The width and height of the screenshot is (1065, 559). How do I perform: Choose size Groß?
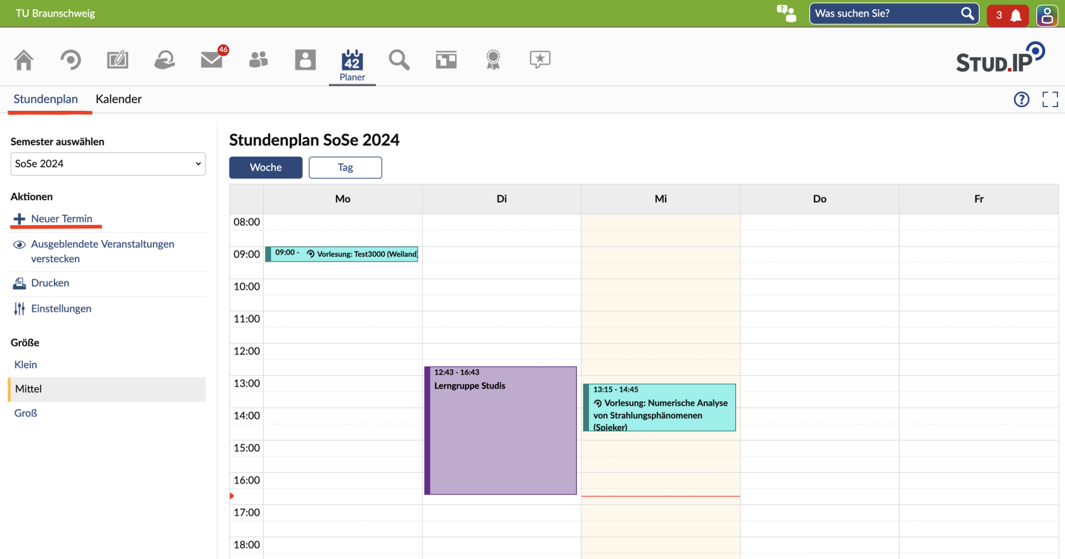coord(25,413)
